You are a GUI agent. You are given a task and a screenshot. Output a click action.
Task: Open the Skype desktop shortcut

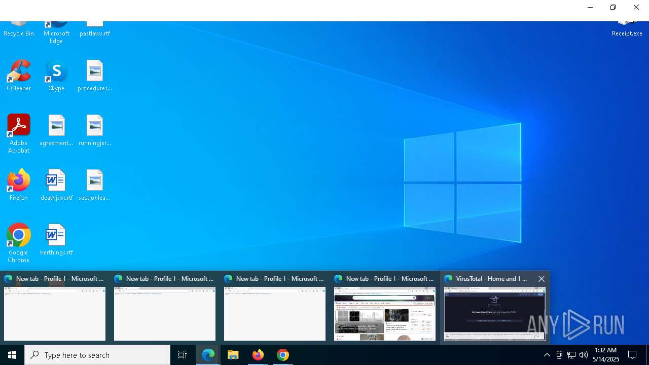click(56, 76)
